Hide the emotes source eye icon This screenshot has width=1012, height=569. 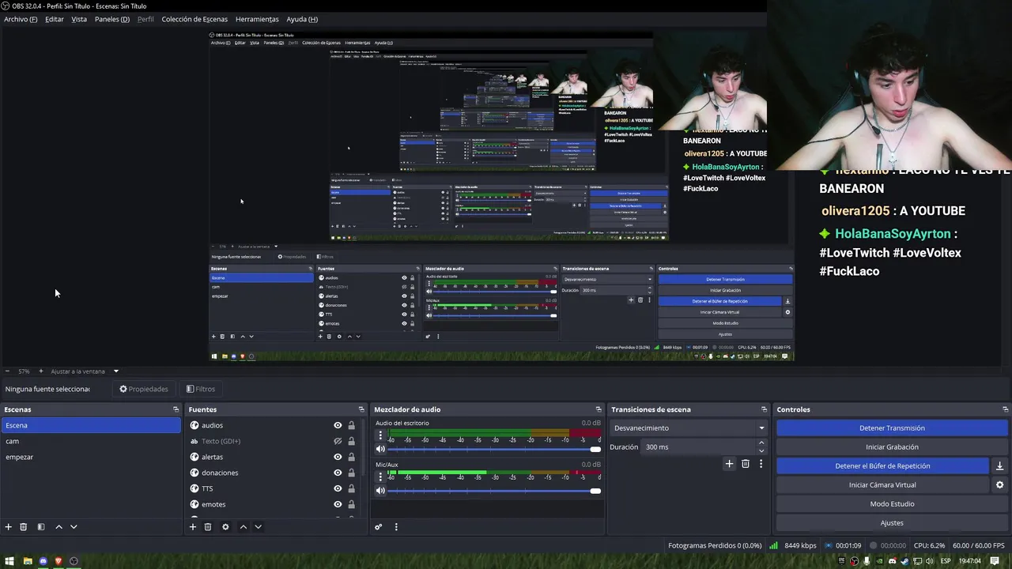click(x=338, y=504)
